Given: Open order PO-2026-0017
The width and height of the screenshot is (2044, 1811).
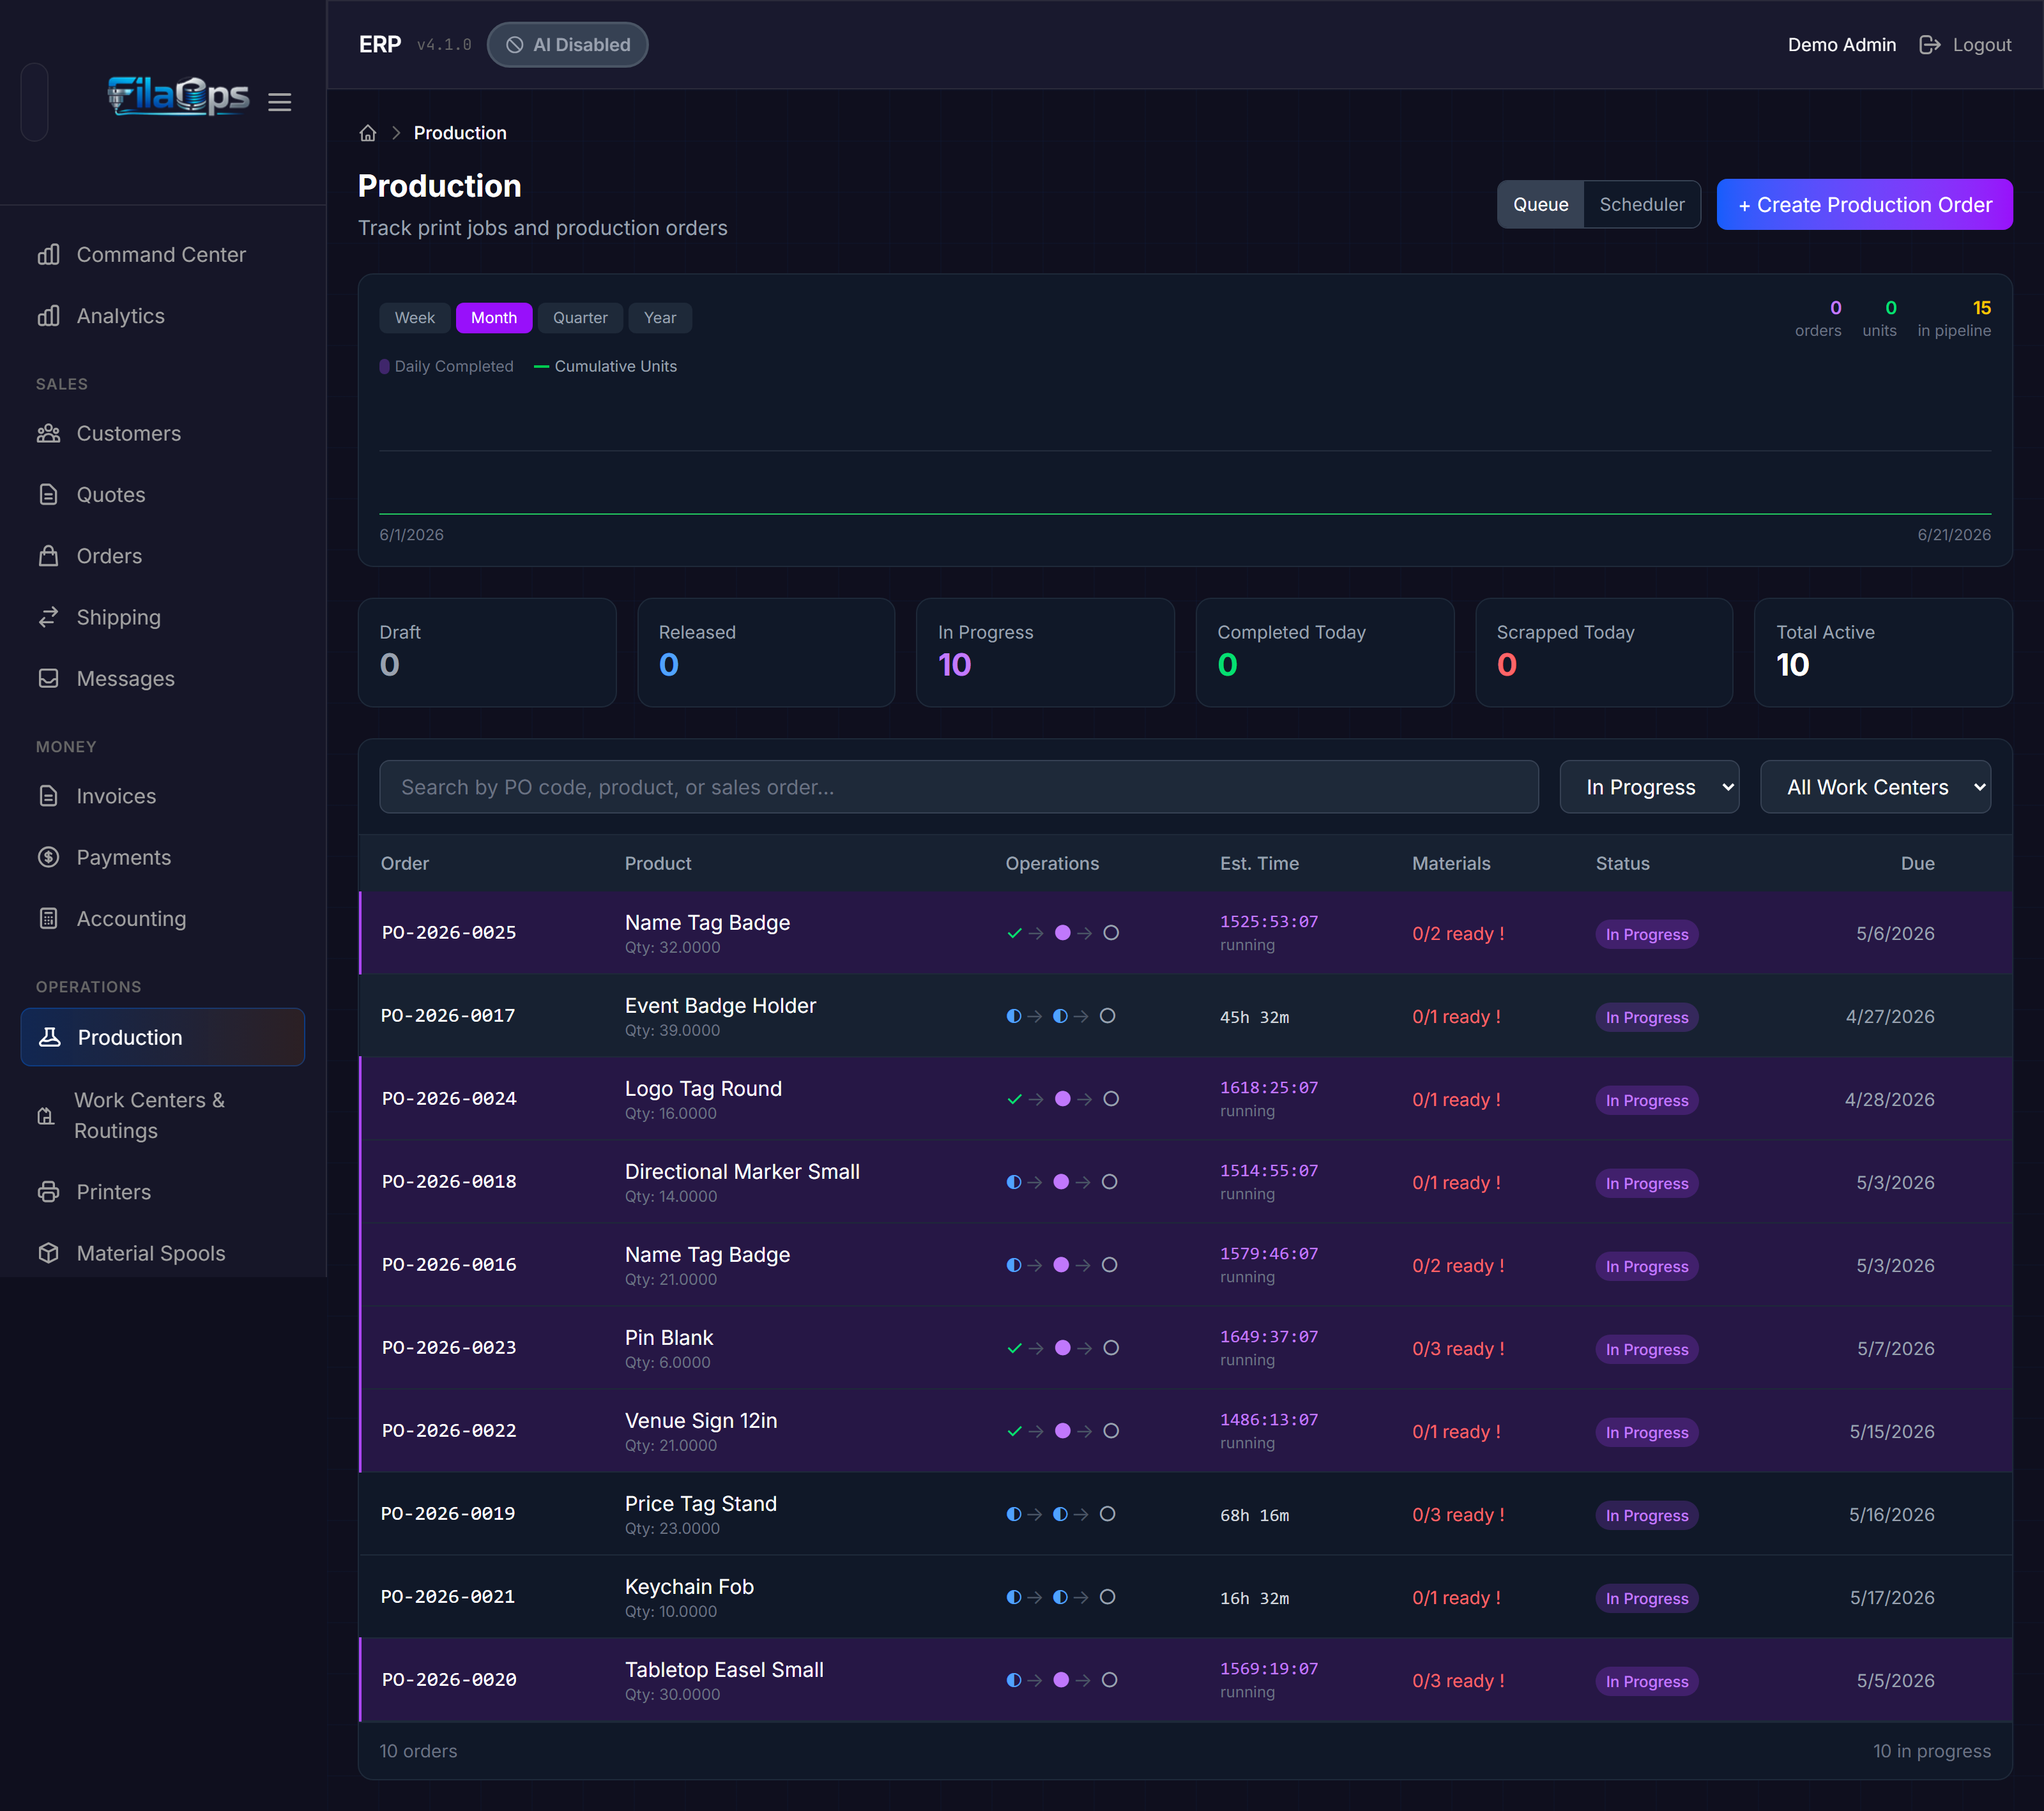Looking at the screenshot, I should pos(448,1016).
